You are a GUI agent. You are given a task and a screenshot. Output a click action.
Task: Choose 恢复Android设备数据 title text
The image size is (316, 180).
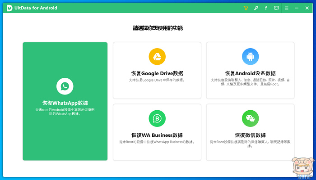click(250, 73)
